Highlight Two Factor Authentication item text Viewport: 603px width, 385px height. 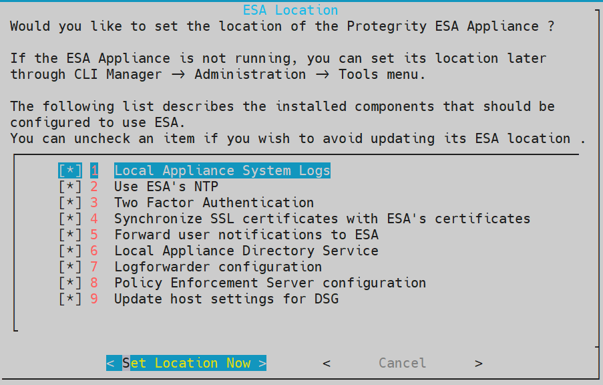pyautogui.click(x=214, y=203)
